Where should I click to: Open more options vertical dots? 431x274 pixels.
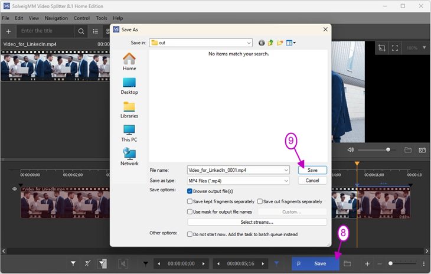pos(423,264)
